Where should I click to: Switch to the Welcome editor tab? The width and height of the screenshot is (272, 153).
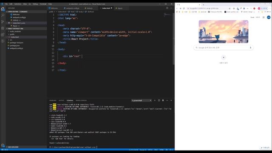tap(54, 8)
